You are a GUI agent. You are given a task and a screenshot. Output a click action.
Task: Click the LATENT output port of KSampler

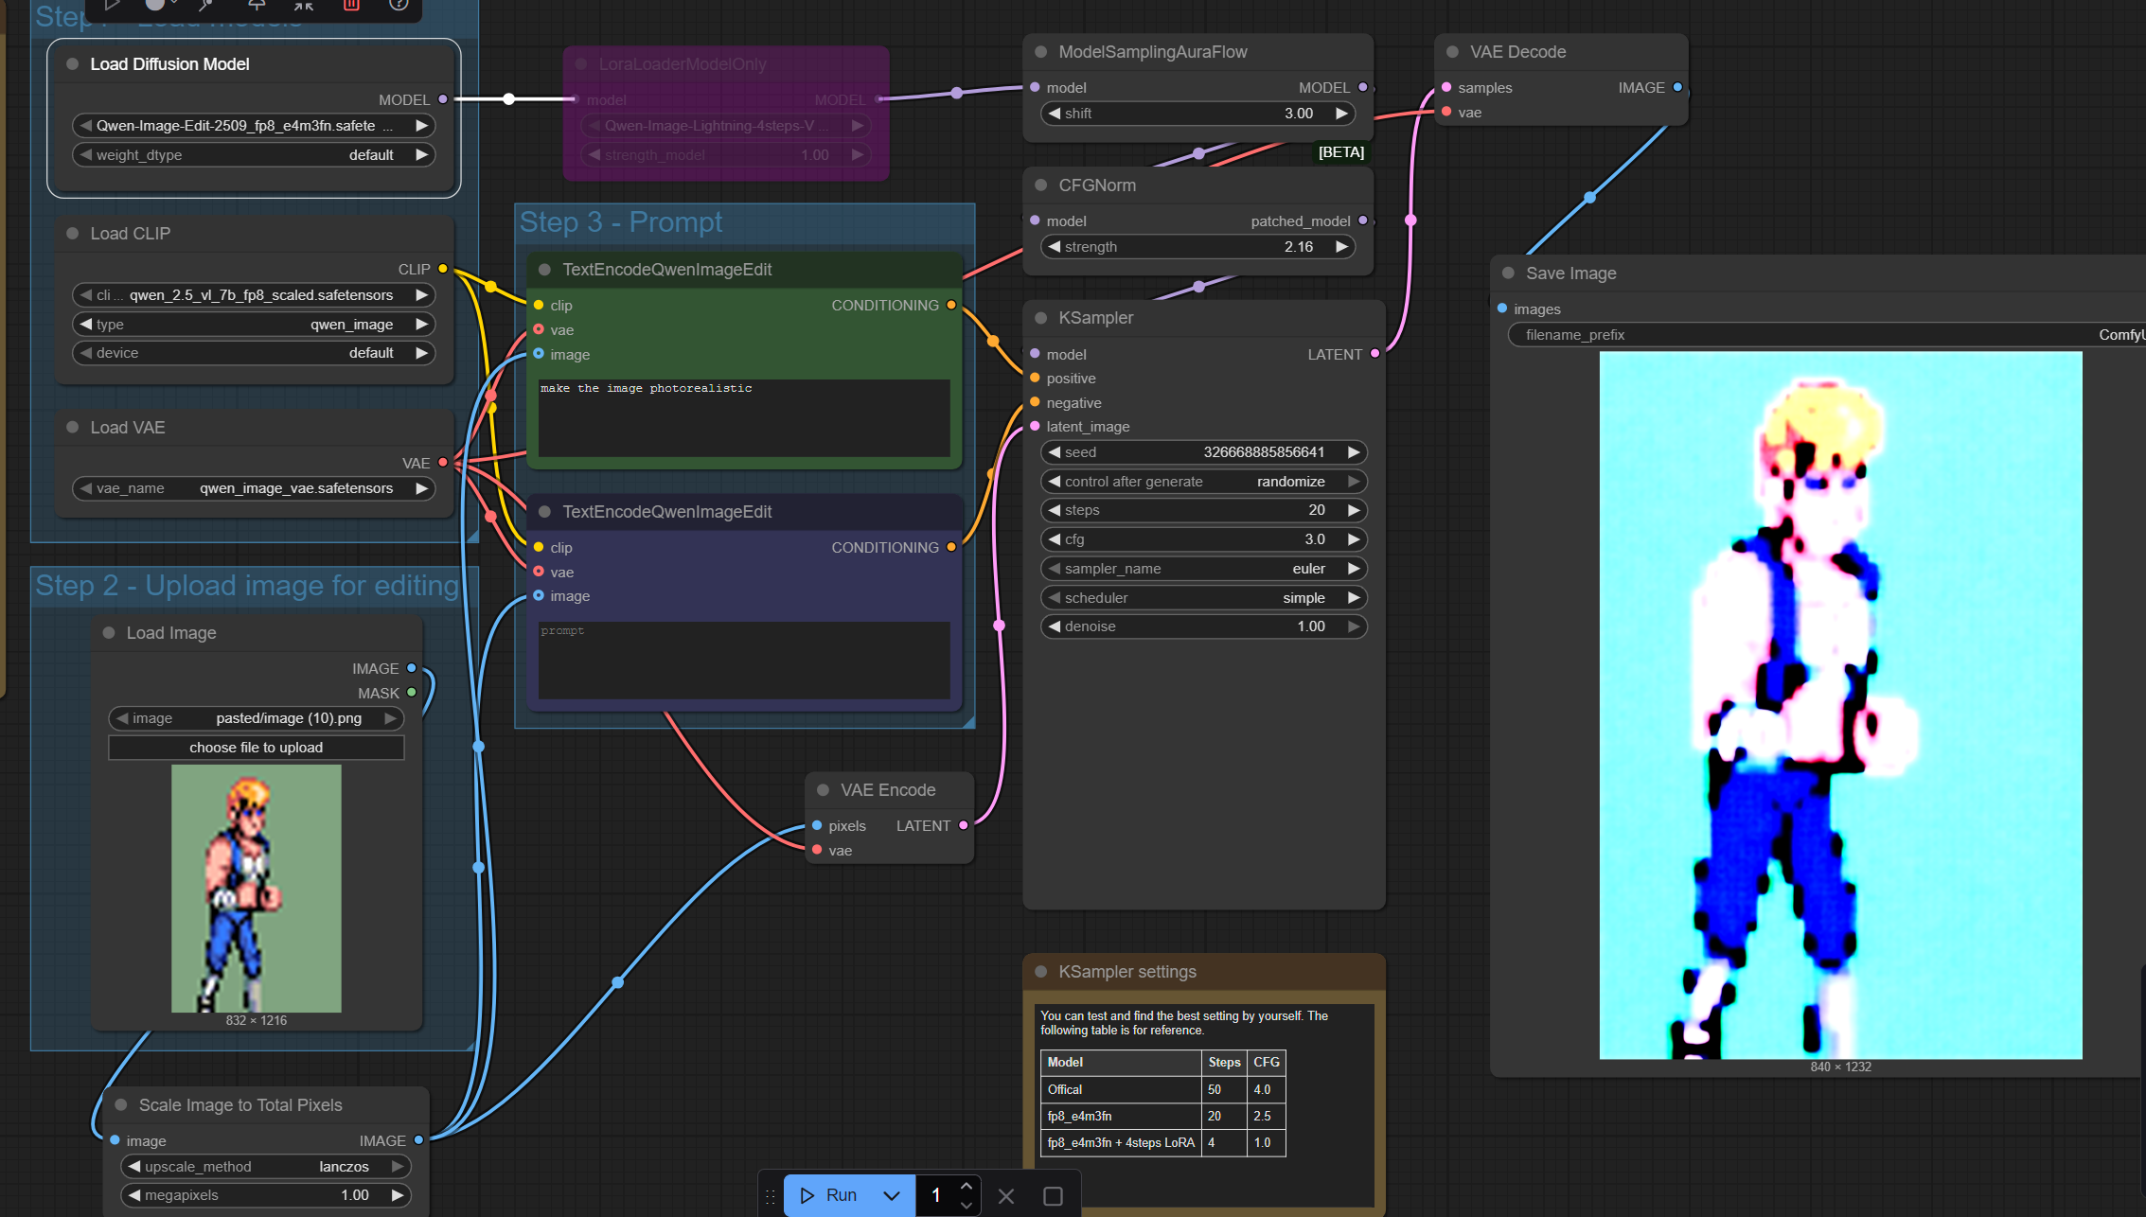[1375, 354]
